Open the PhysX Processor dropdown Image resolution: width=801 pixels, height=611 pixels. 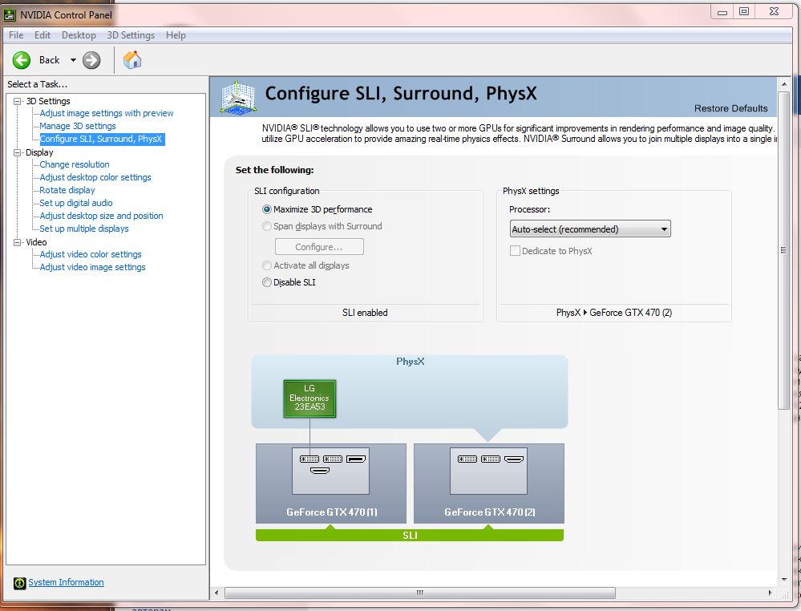tap(590, 229)
